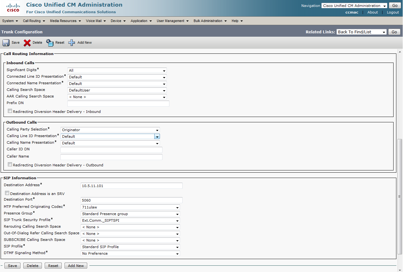Click the vertical page scrollbar thumb
This screenshot has height=272, width=403.
pyautogui.click(x=400, y=197)
